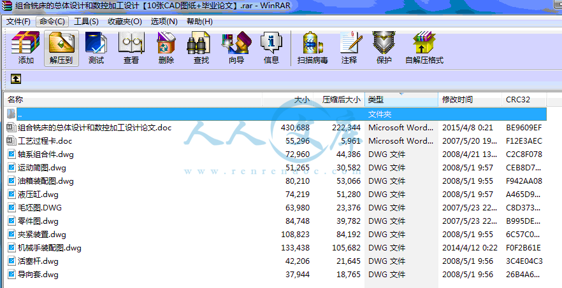
Task: Click the 删除 (Delete) toolbar icon
Action: [166, 43]
